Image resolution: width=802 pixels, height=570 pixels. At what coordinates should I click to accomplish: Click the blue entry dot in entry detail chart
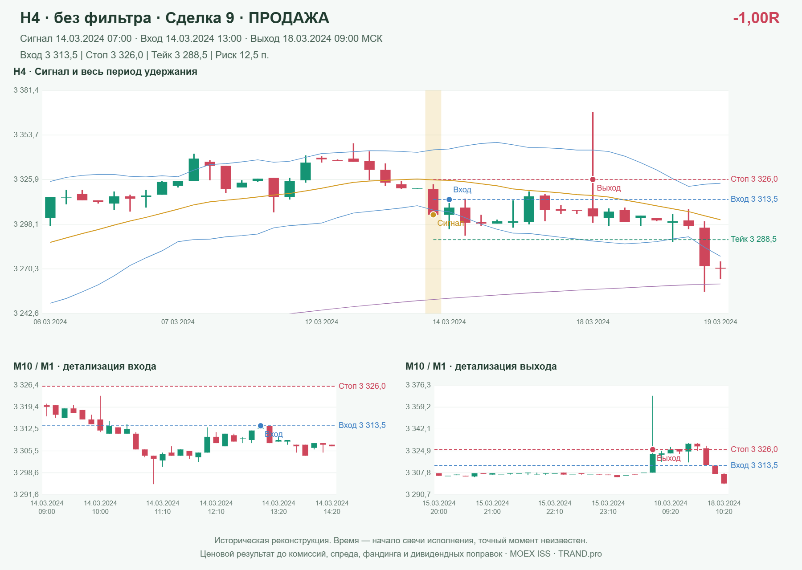pyautogui.click(x=261, y=426)
